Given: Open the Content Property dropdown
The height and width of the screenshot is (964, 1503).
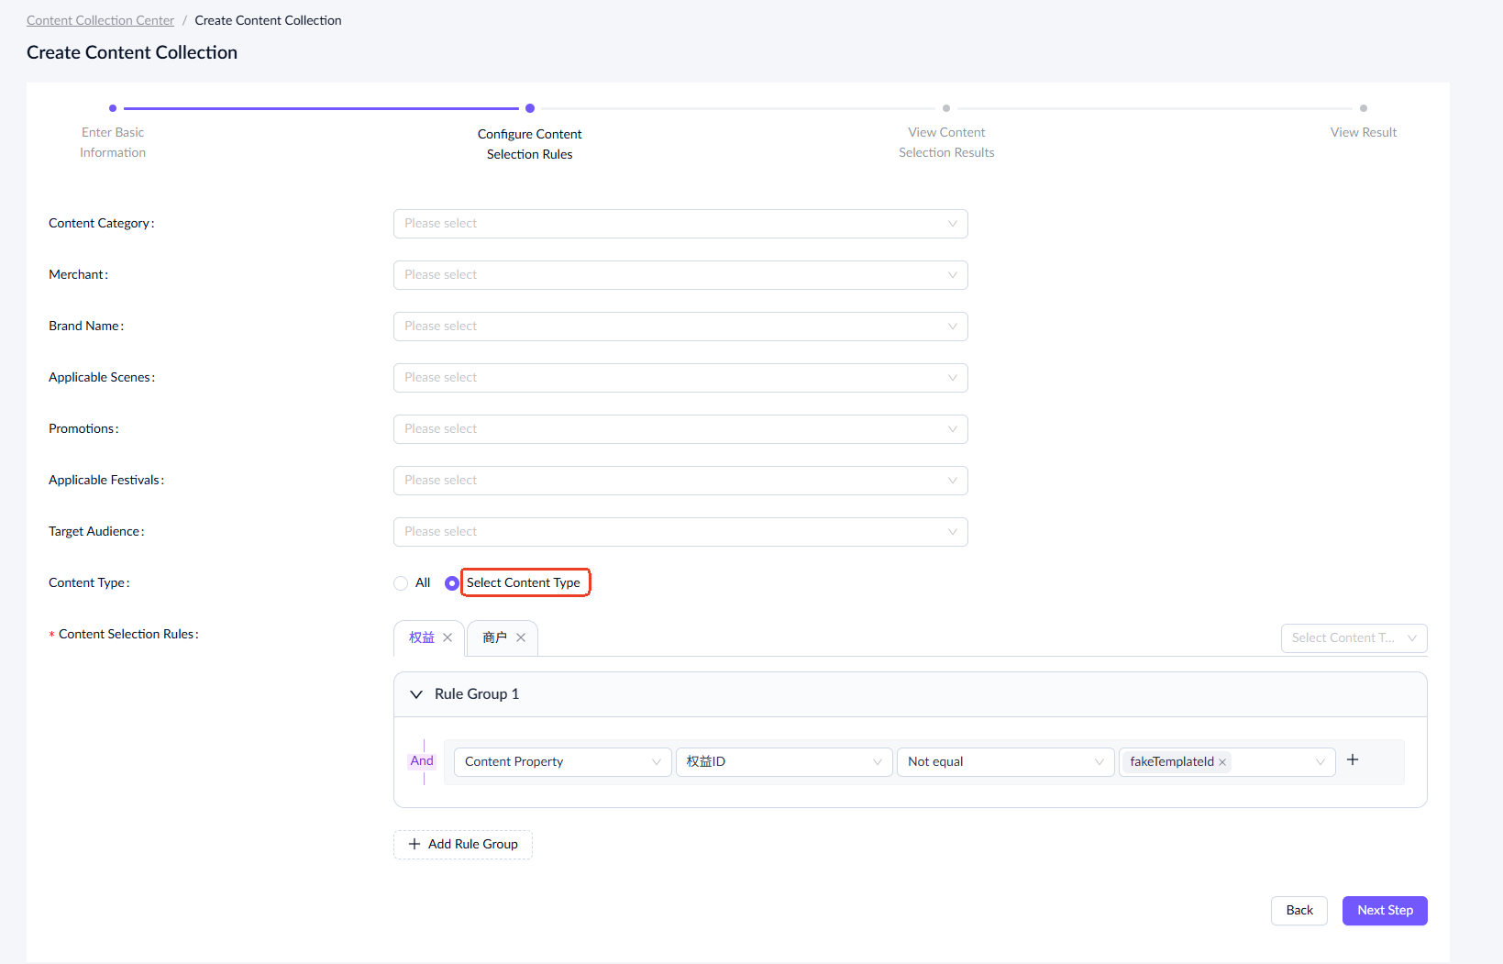Looking at the screenshot, I should [x=561, y=762].
